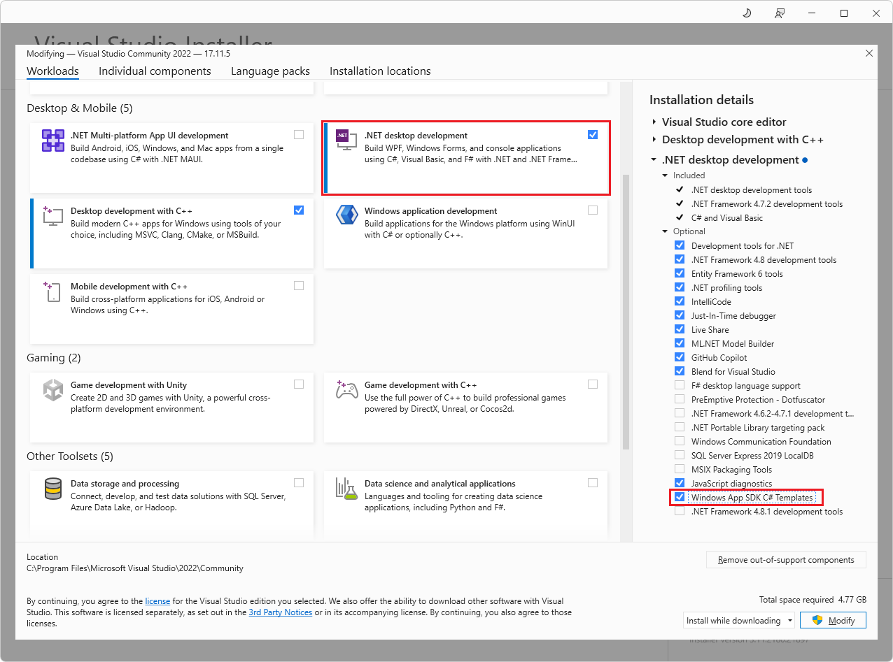Click the Data storage and processing database icon
The width and height of the screenshot is (893, 662).
click(52, 488)
